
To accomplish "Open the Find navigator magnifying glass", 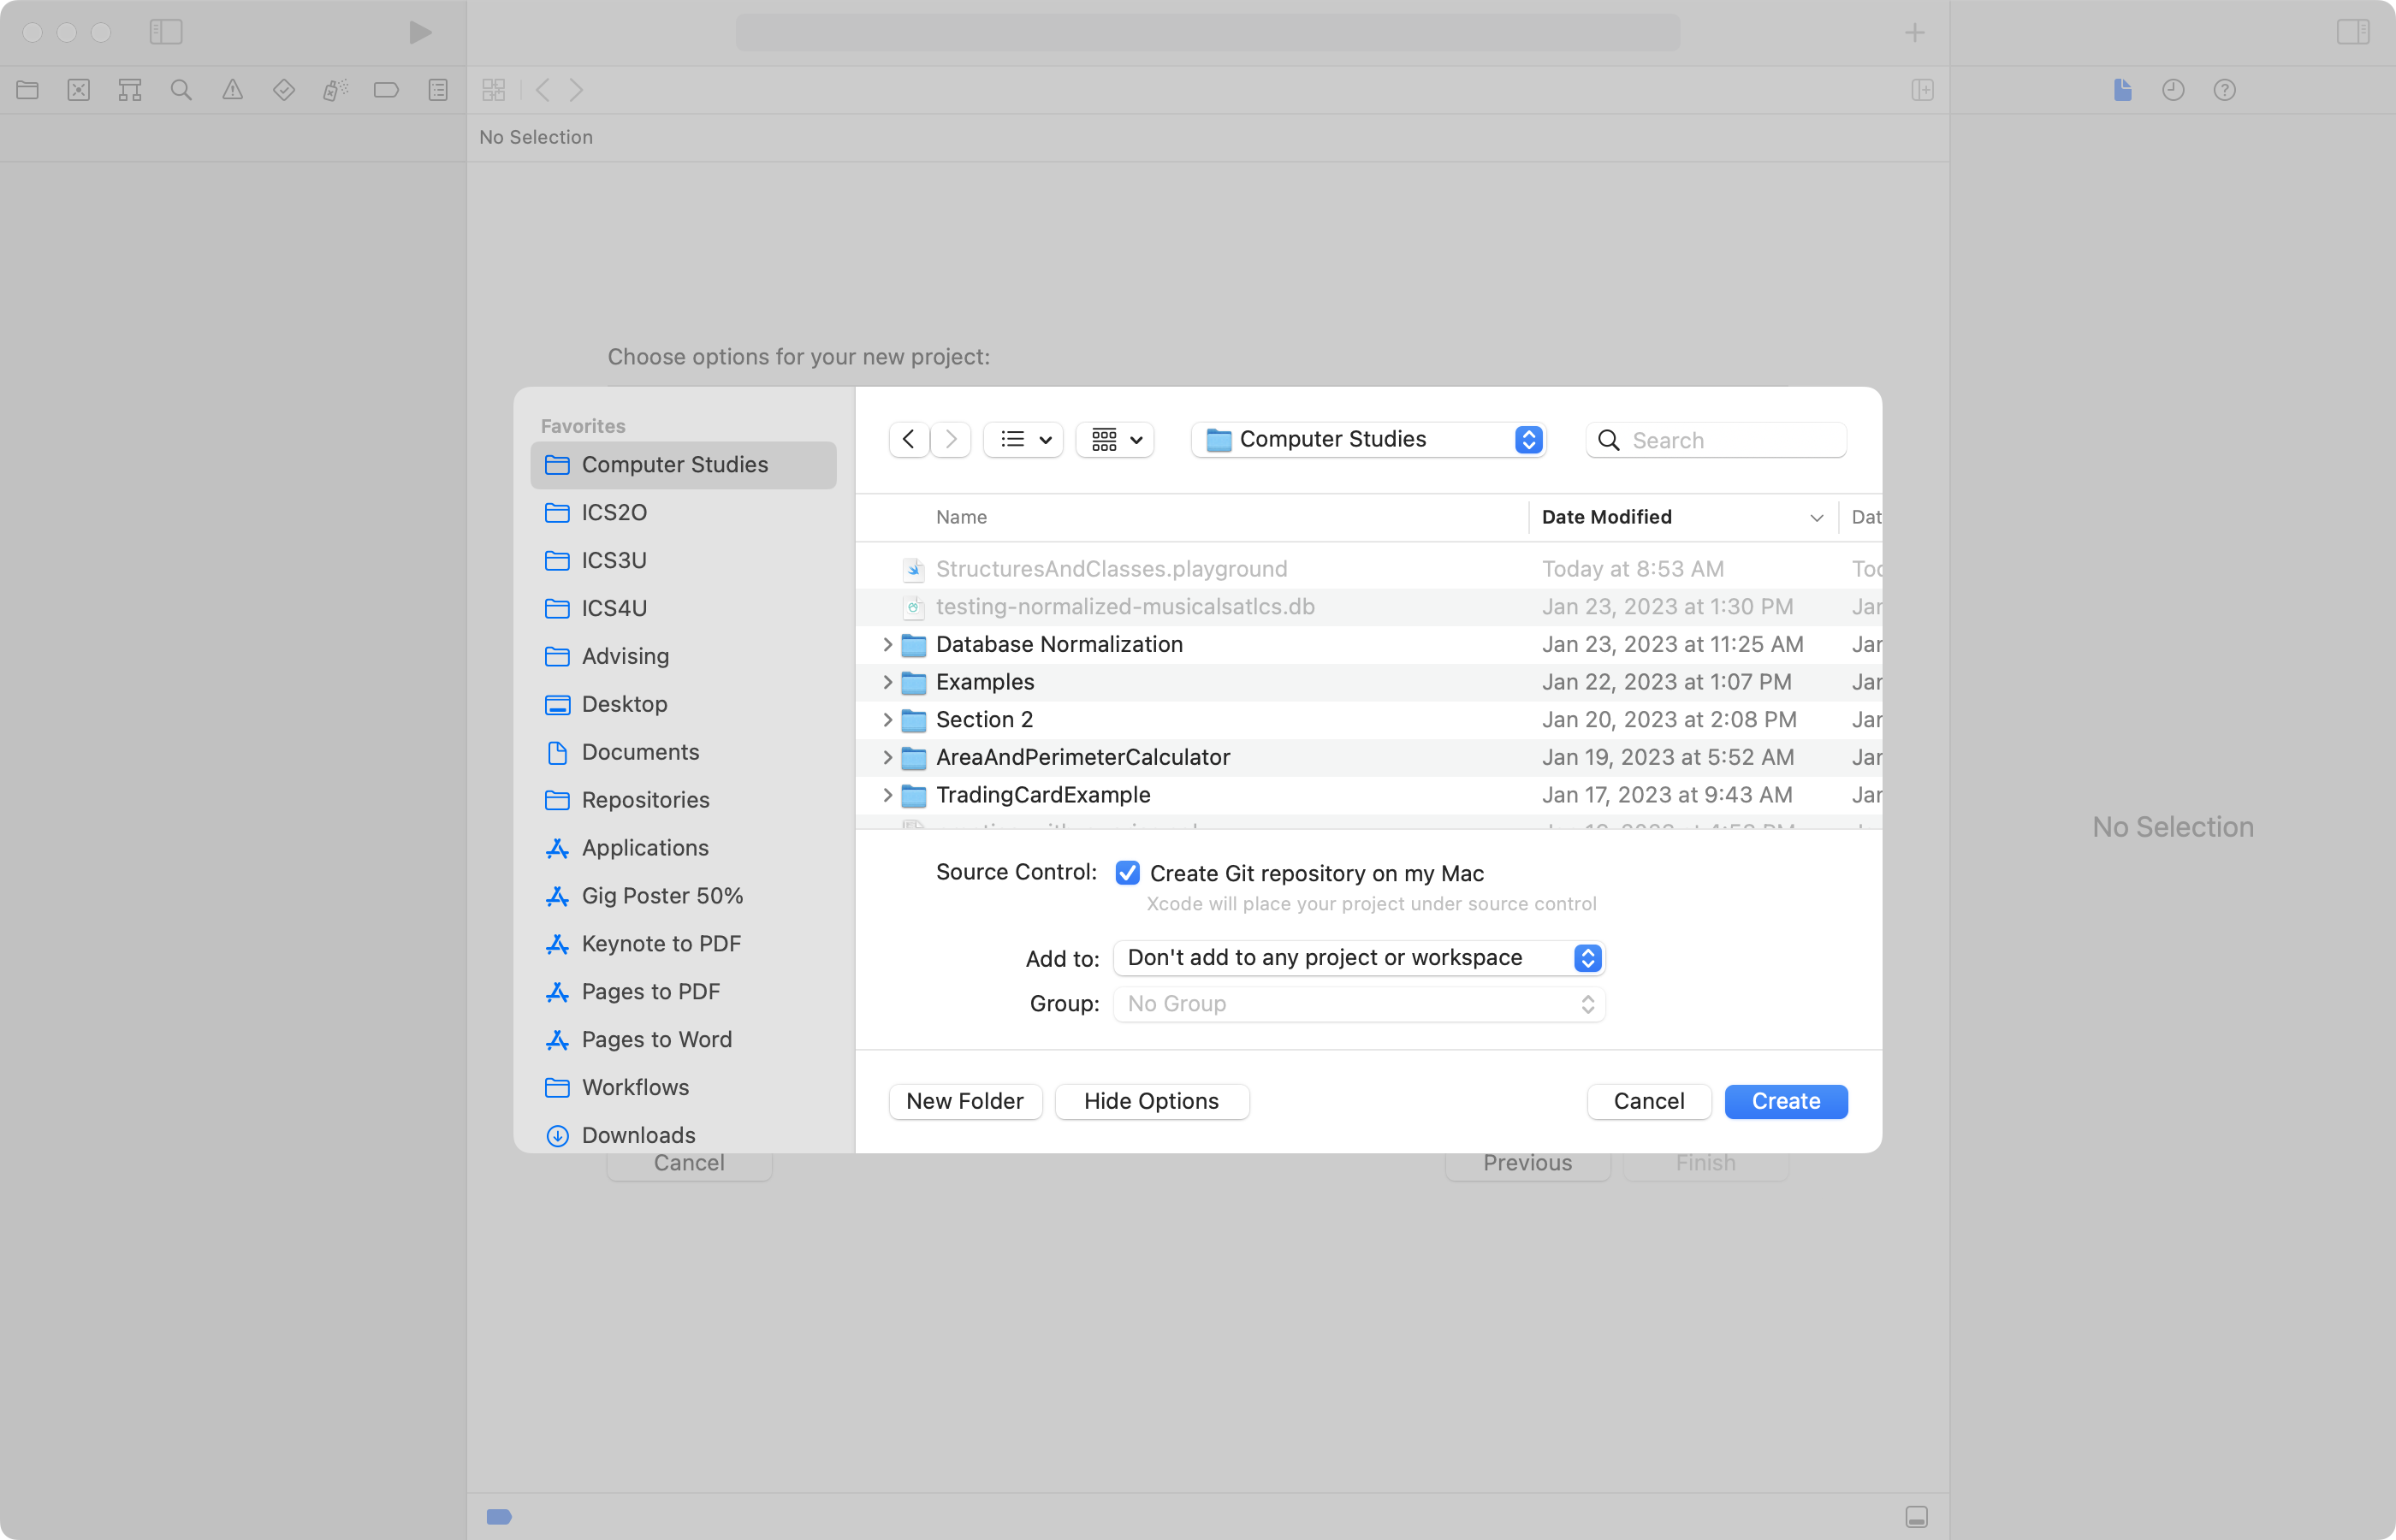I will [x=181, y=90].
